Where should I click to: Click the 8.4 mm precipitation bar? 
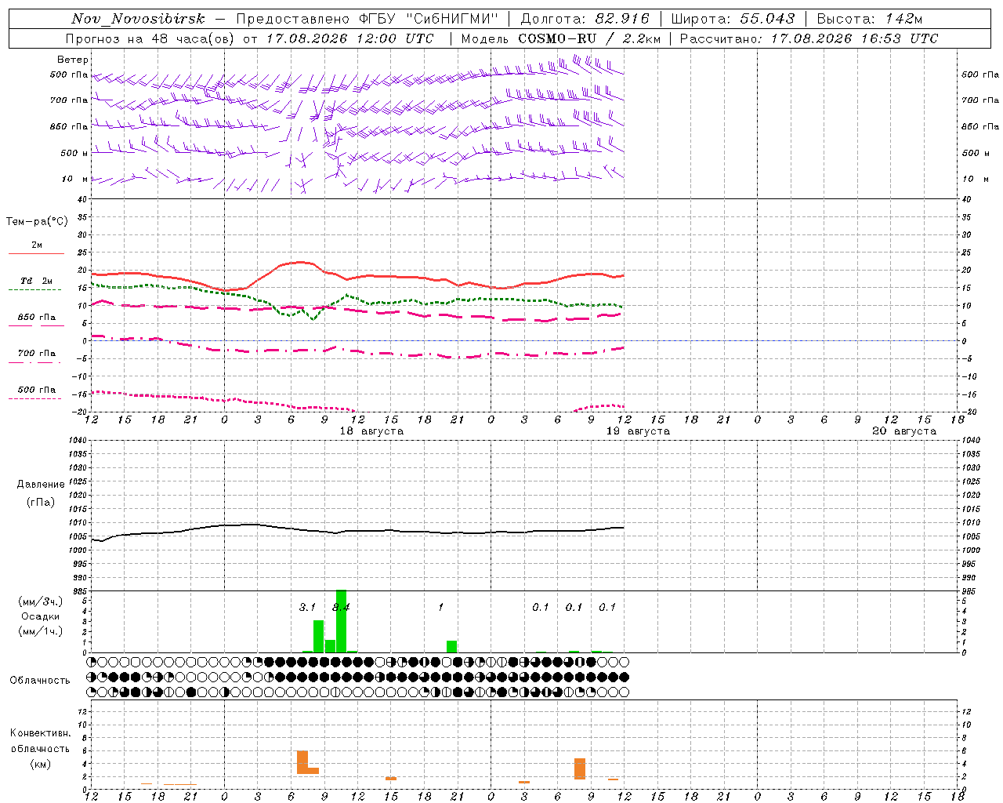[341, 621]
